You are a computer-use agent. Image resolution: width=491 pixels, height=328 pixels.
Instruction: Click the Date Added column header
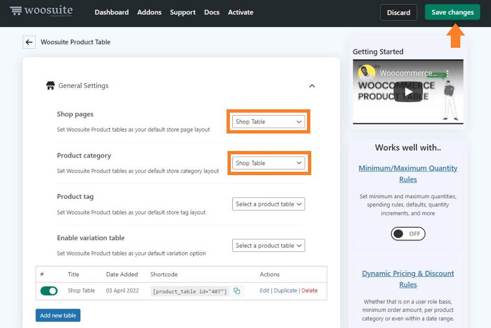point(122,275)
